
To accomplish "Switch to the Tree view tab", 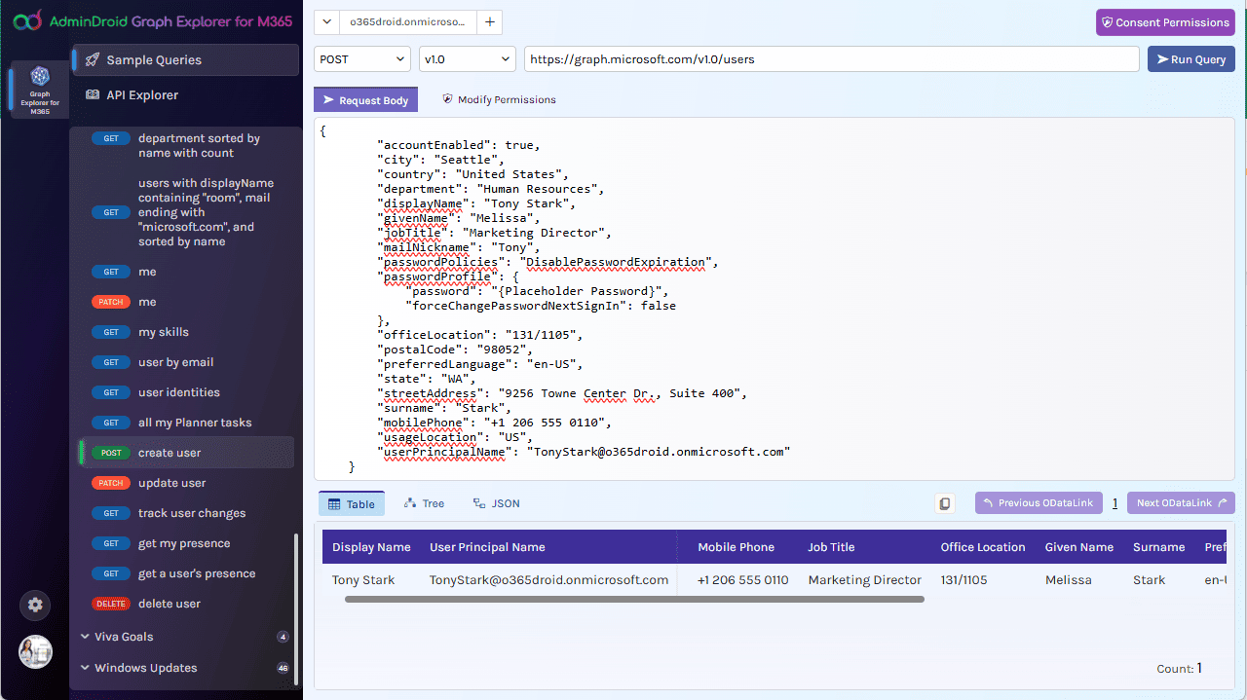I will (x=424, y=503).
